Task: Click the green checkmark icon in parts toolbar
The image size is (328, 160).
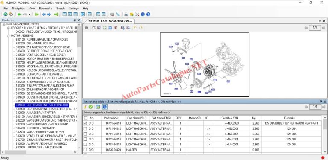Action: click(91, 107)
